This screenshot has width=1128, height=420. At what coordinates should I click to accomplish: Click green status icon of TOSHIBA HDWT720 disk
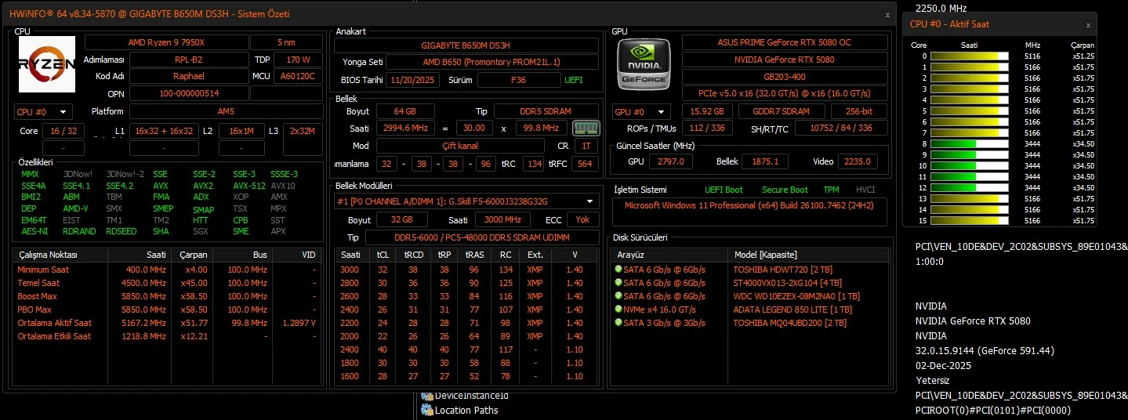[x=618, y=270]
